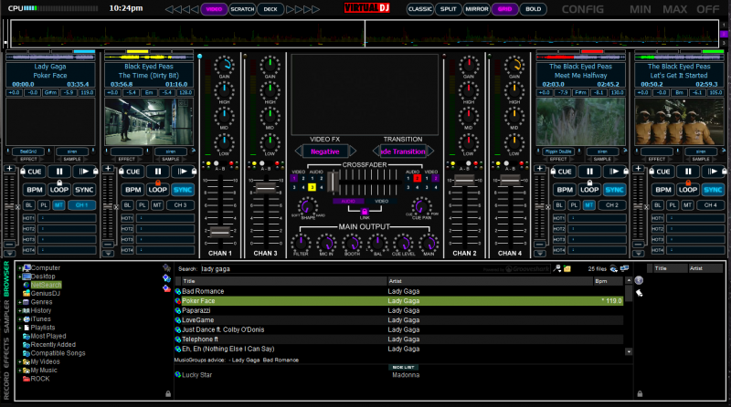Expand the Playlists tree node
Viewport: 731px width, 407px height.
19,328
